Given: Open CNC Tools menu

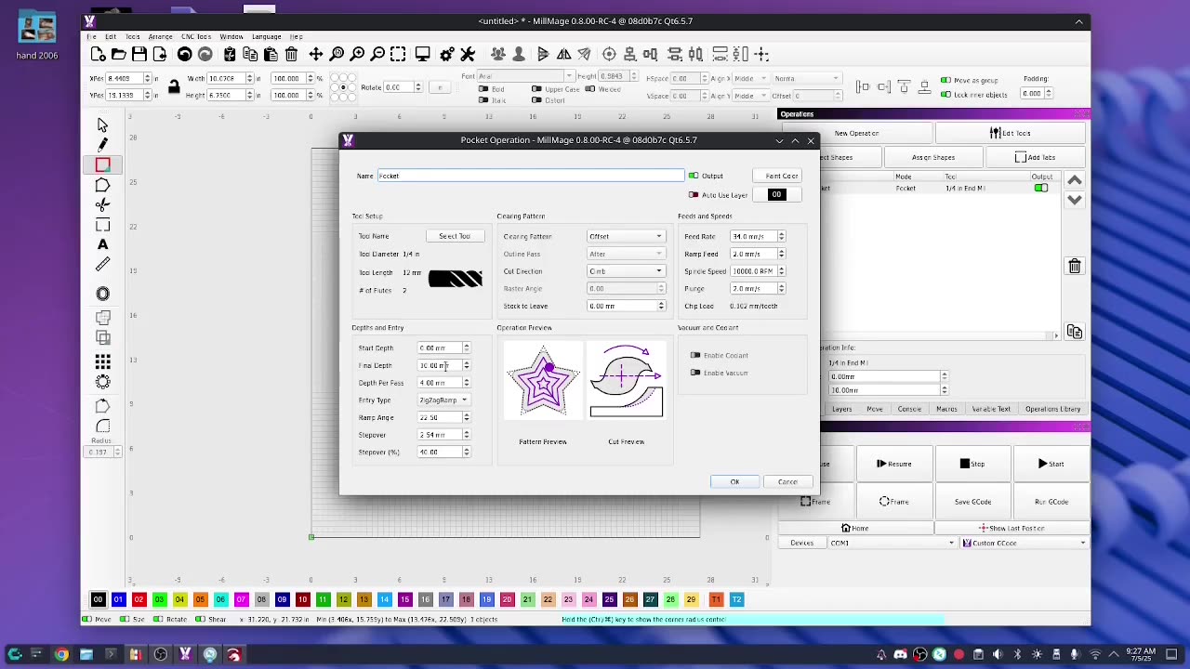Looking at the screenshot, I should (196, 36).
